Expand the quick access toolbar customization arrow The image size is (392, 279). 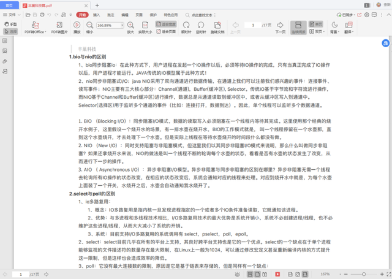pyautogui.click(x=71, y=15)
